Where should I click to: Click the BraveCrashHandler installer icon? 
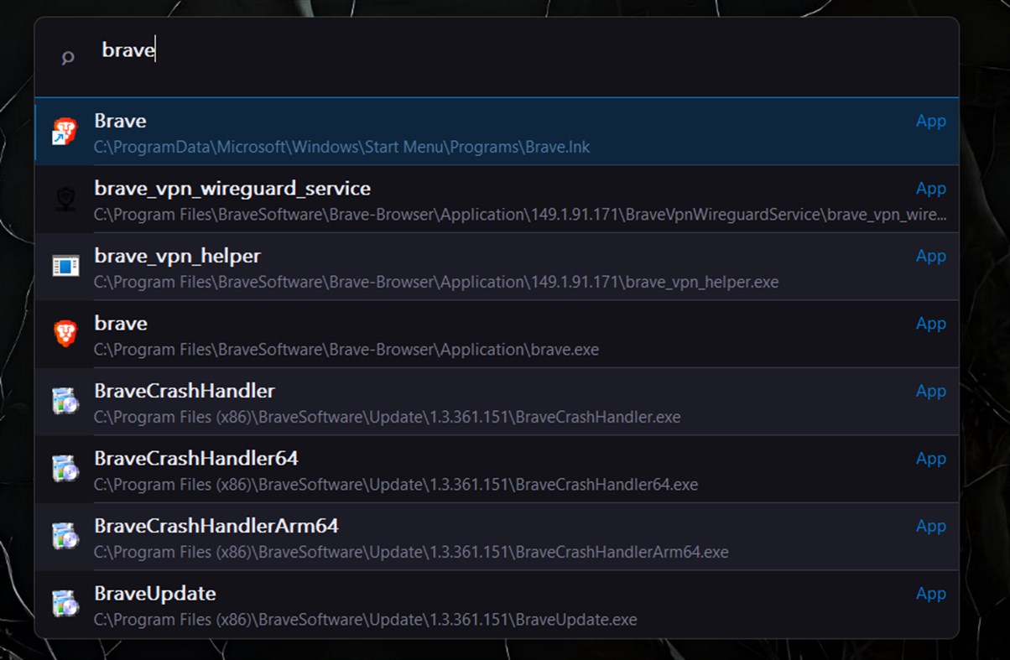(x=65, y=402)
